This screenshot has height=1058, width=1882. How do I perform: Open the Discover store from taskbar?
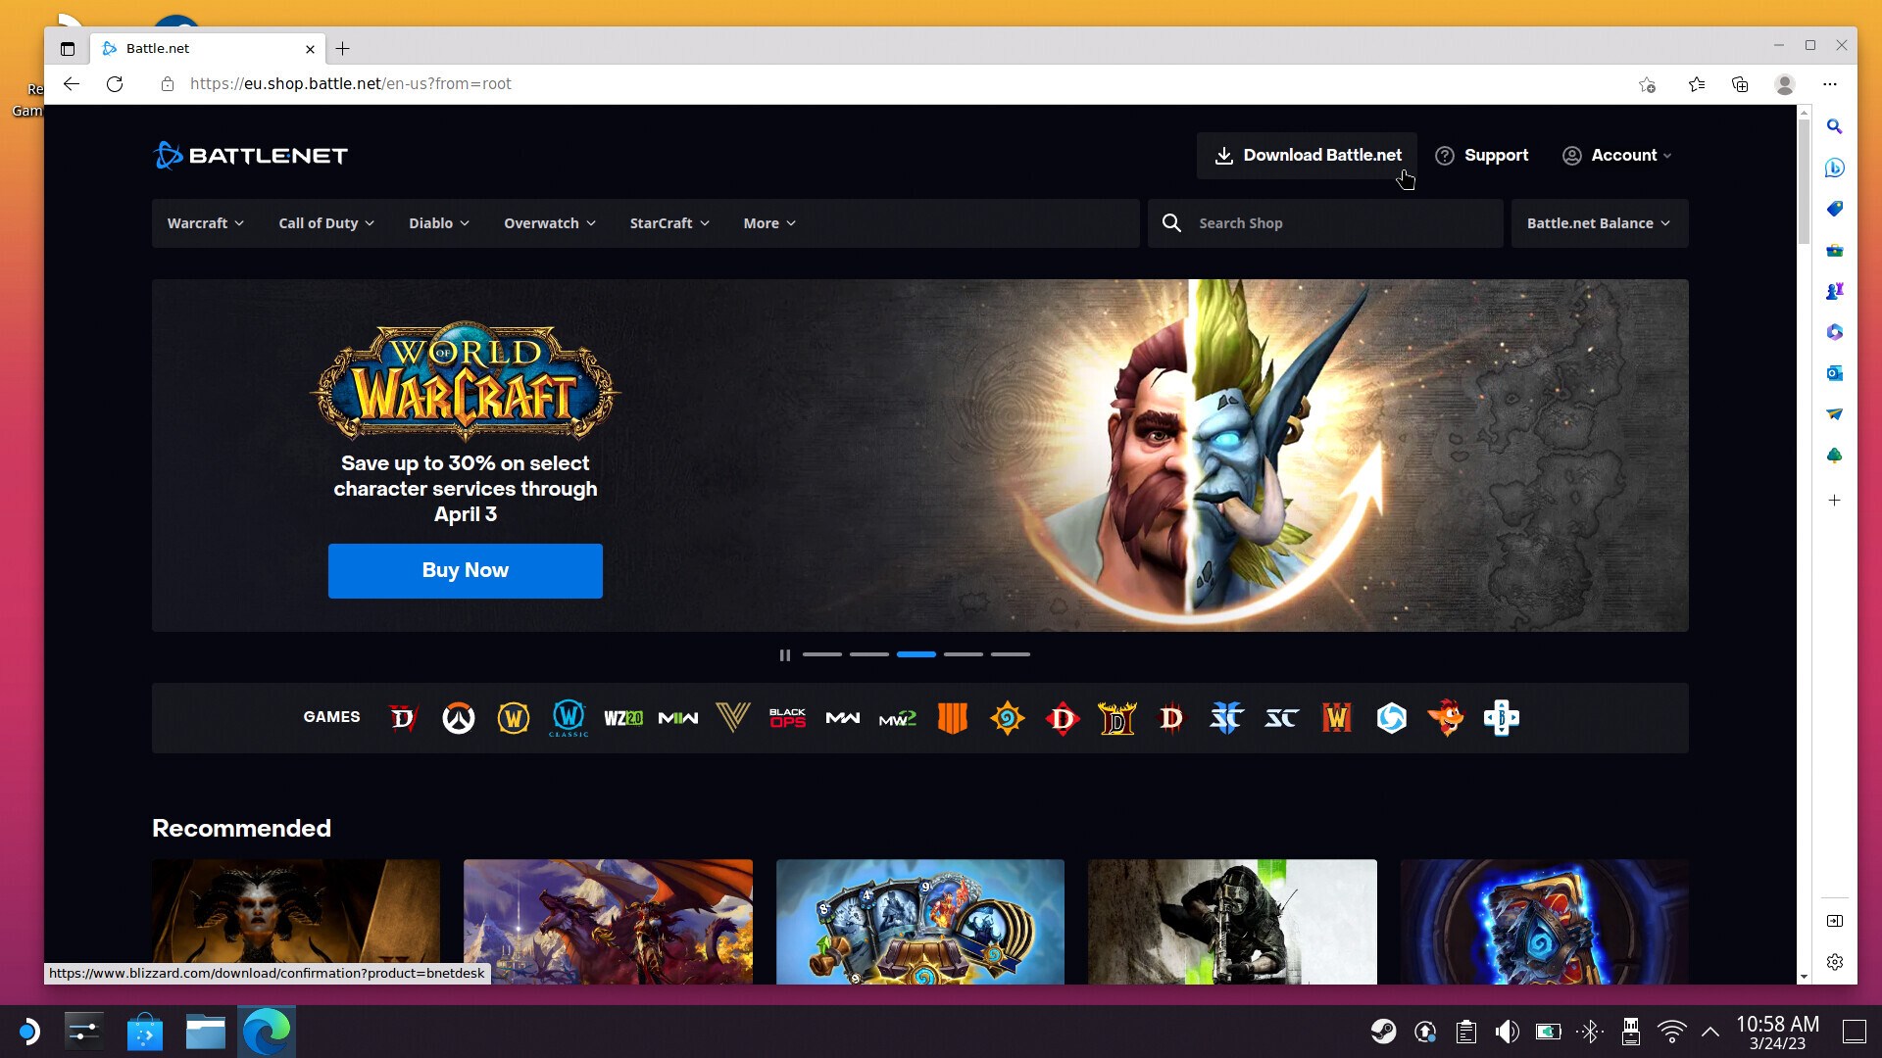tap(144, 1032)
